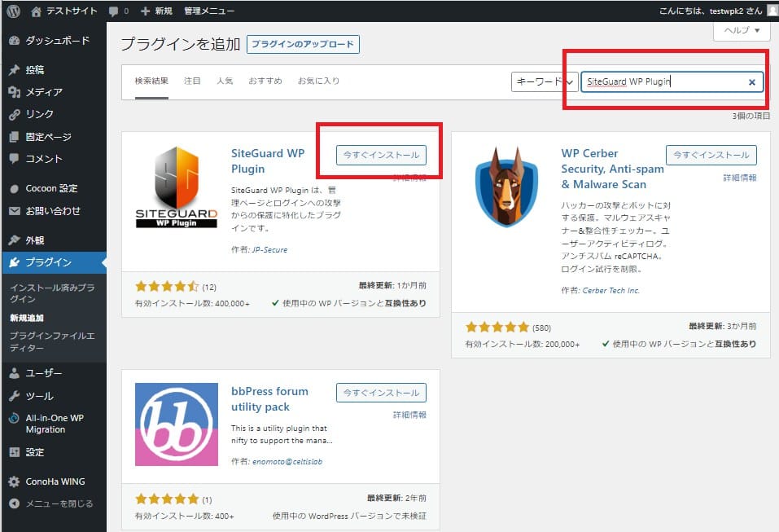Click 有効インストール数: 200,000+ text
This screenshot has height=532, width=779.
pyautogui.click(x=522, y=344)
